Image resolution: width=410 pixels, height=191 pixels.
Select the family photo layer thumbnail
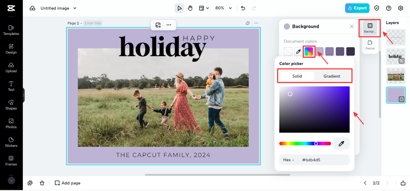[x=396, y=76]
